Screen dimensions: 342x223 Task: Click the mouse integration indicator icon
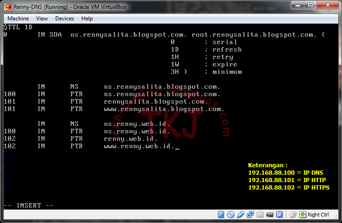(x=293, y=215)
